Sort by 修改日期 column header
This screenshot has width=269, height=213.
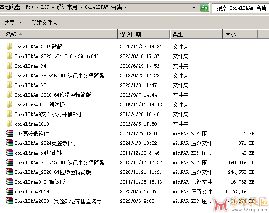point(144,34)
